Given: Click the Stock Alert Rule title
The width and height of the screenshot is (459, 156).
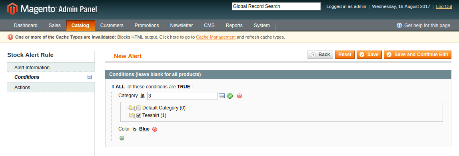Looking at the screenshot, I should point(30,55).
